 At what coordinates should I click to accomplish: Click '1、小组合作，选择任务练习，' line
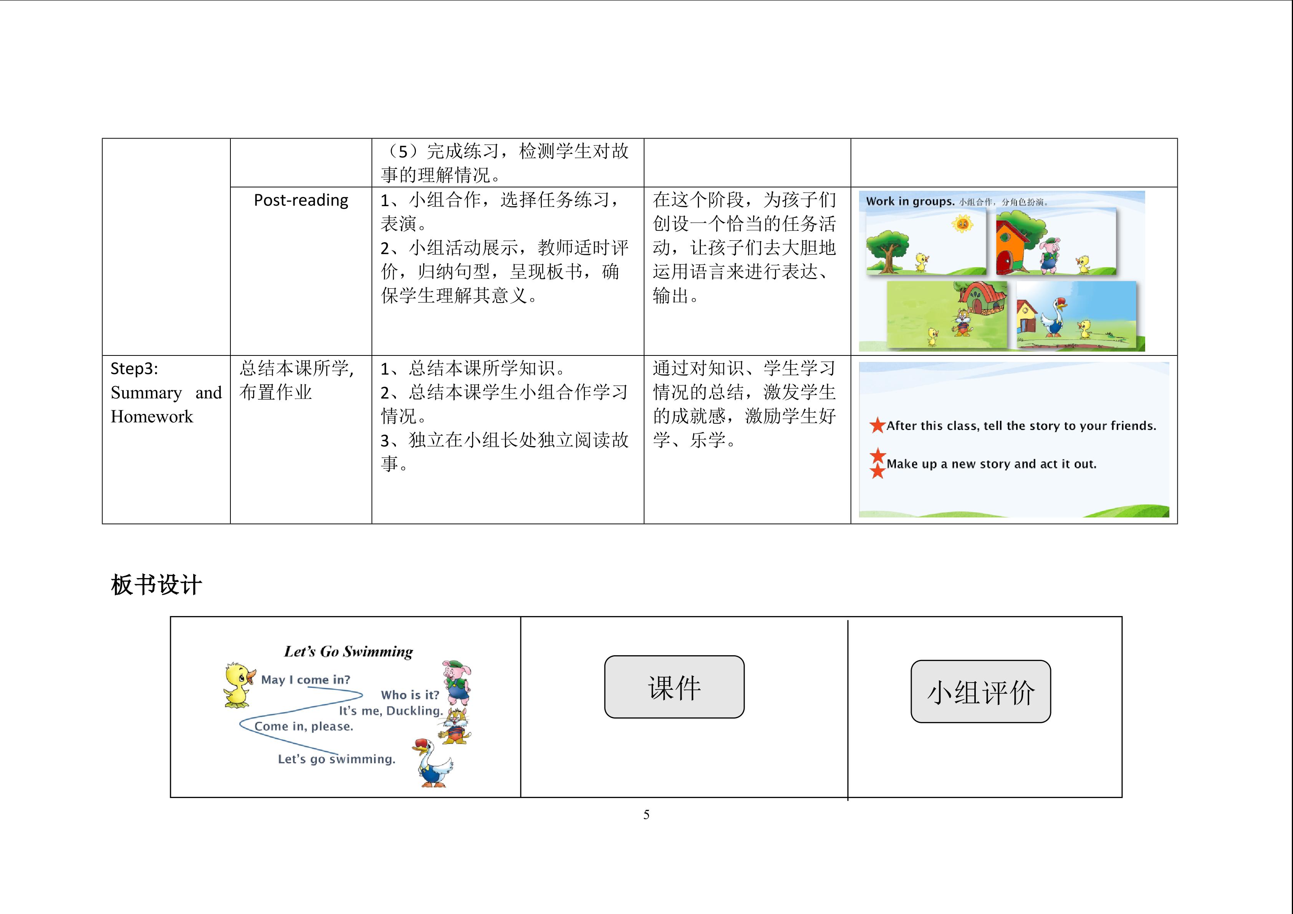pyautogui.click(x=501, y=200)
